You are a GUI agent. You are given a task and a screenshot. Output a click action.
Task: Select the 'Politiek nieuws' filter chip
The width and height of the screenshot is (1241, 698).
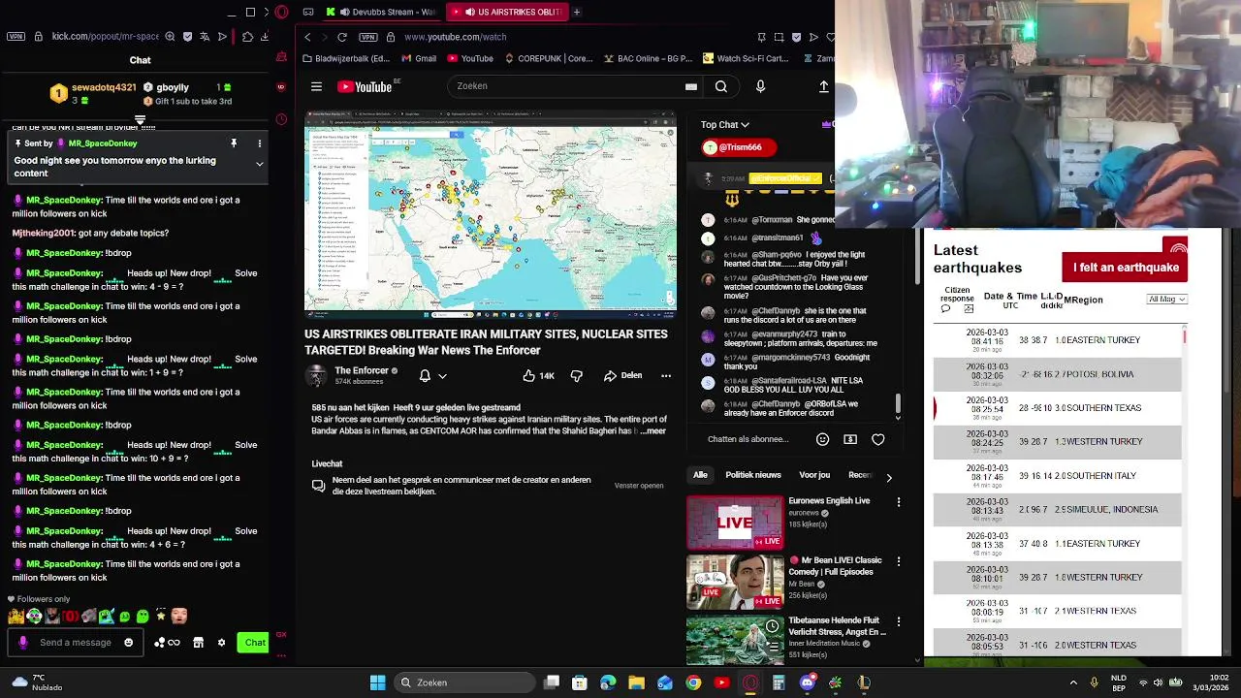click(753, 475)
